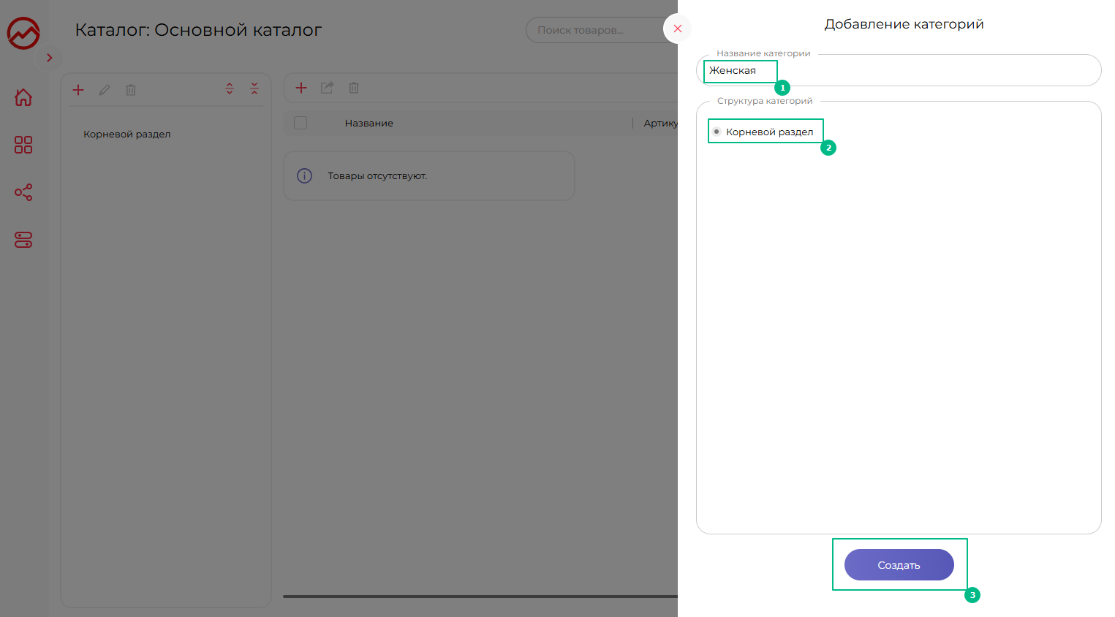Open the share nodes icon in sidebar
Viewport: 1115px width, 617px height.
click(x=23, y=192)
